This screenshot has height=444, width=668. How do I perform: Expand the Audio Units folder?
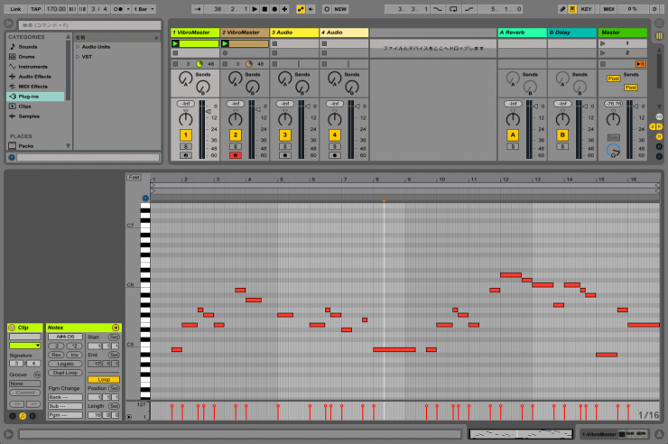coord(78,47)
